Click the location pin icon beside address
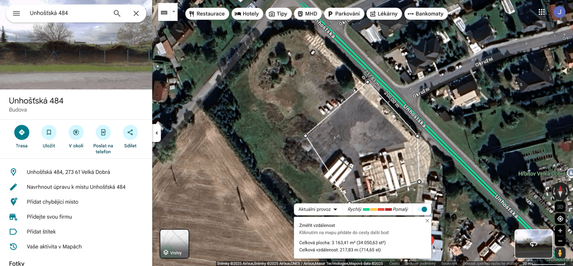 [13, 172]
